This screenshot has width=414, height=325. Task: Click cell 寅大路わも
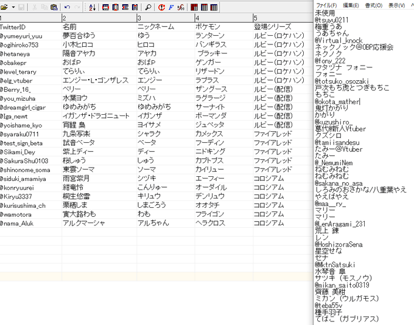(x=99, y=214)
